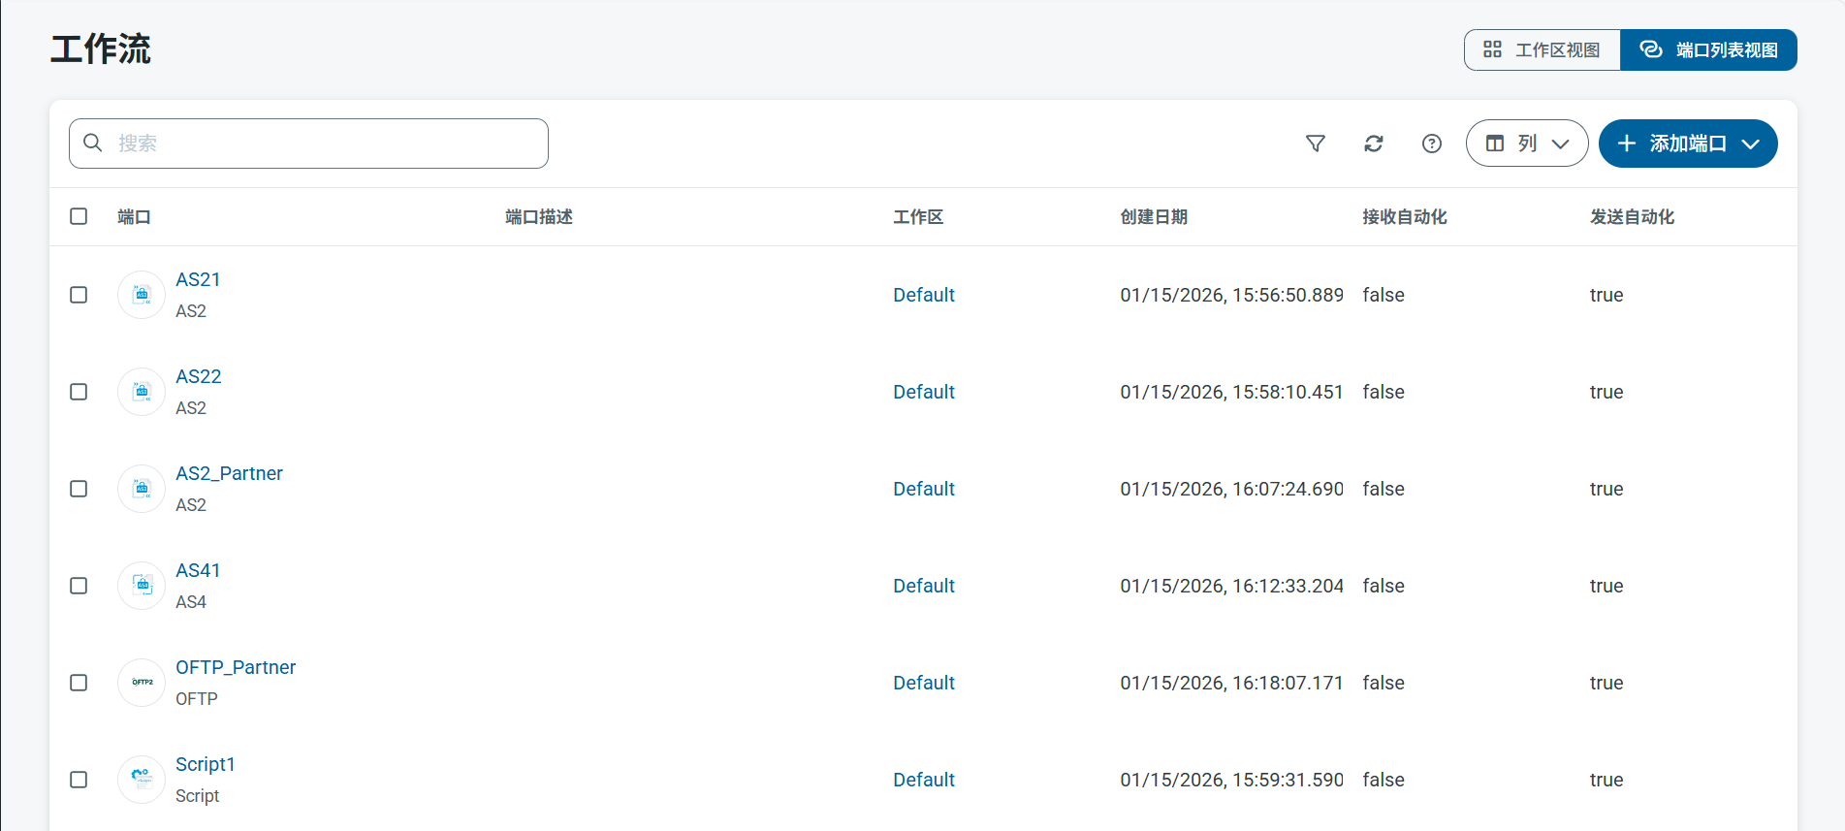The height and width of the screenshot is (831, 1845).
Task: Select the OFTP_Partner row checkbox
Action: click(x=79, y=683)
